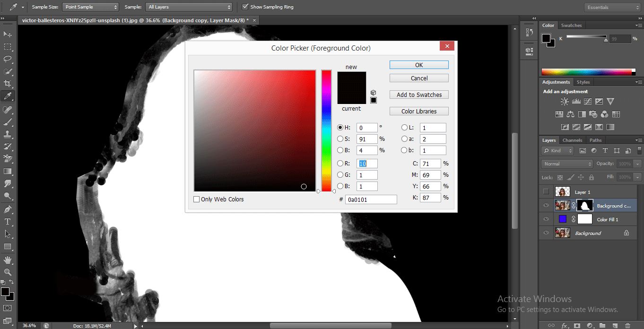Select the Dodge tool
Image resolution: width=644 pixels, height=329 pixels.
click(8, 196)
